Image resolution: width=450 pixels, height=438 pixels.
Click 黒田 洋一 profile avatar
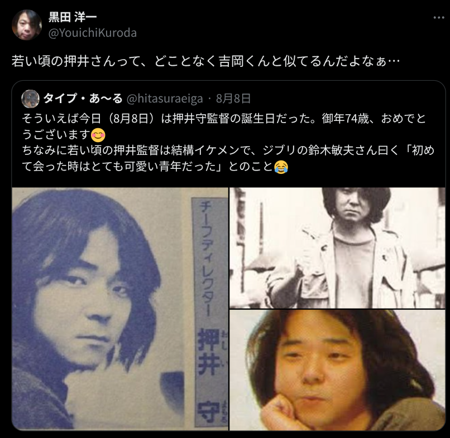(x=27, y=25)
